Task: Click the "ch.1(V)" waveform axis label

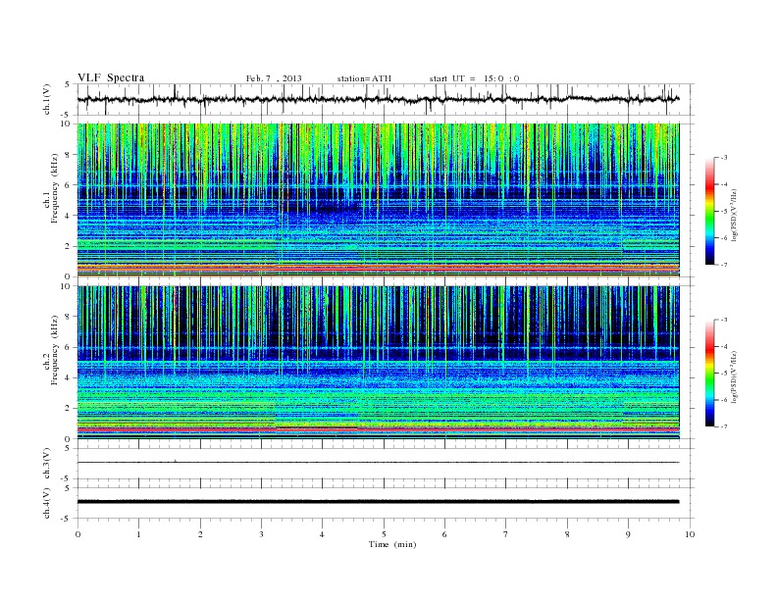Action: pyautogui.click(x=47, y=99)
